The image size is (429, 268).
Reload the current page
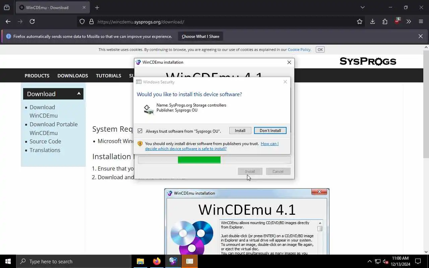tap(32, 21)
